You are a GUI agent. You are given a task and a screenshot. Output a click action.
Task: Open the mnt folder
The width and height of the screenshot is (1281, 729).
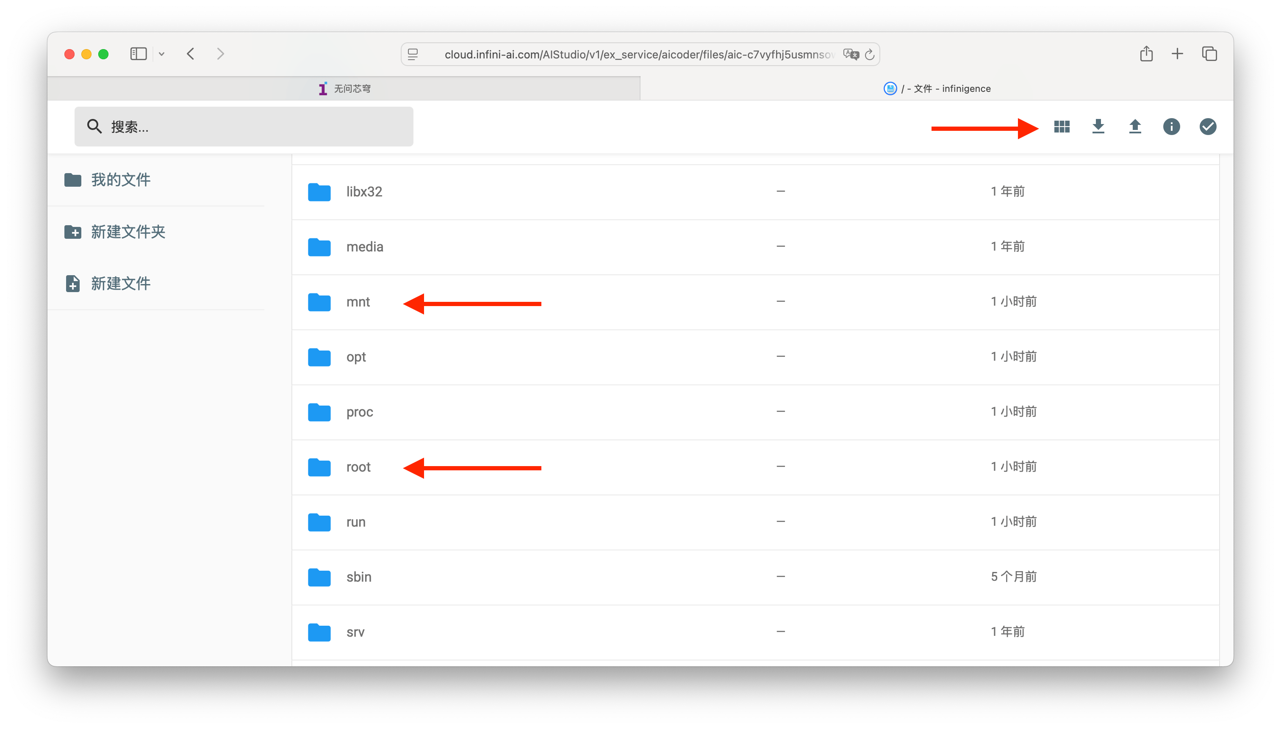[x=358, y=302]
